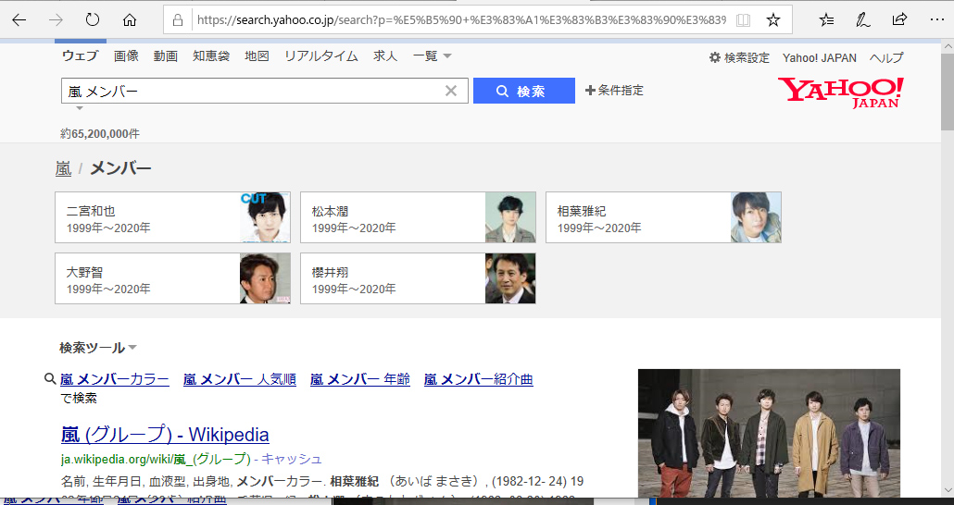Clear the search box with X
954x505 pixels.
pyautogui.click(x=451, y=91)
